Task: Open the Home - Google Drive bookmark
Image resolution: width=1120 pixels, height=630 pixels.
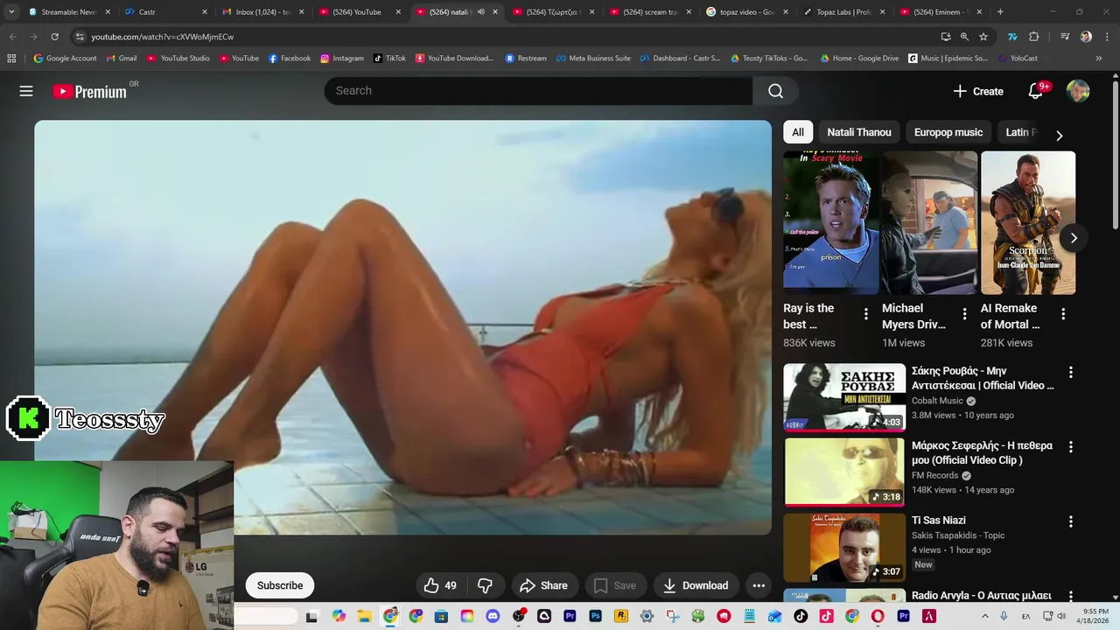Action: pos(859,59)
